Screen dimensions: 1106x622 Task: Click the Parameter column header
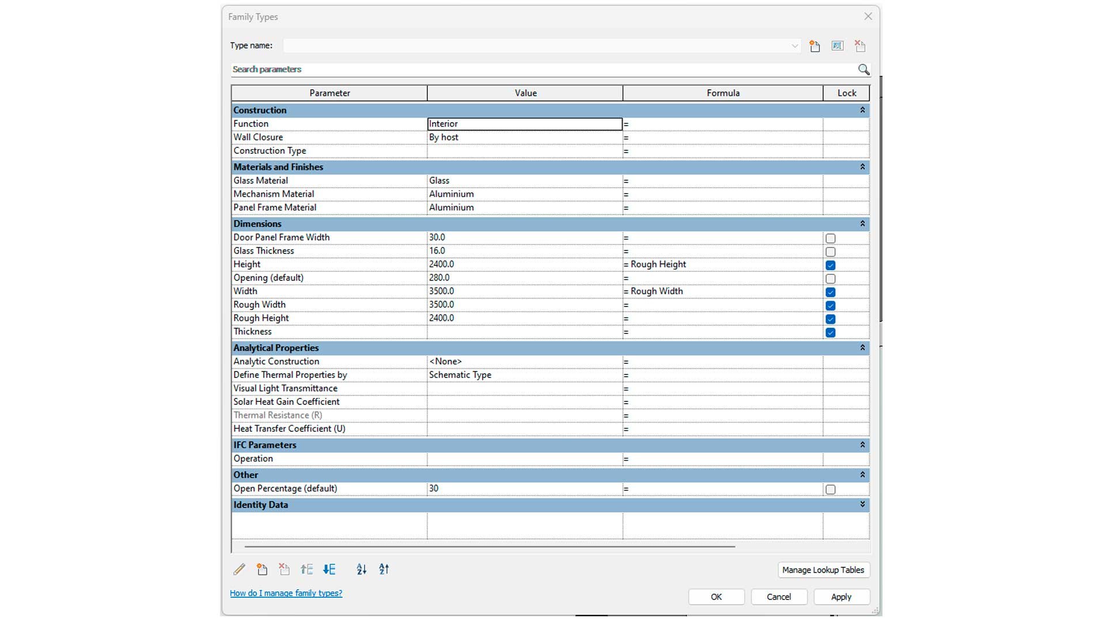click(329, 93)
